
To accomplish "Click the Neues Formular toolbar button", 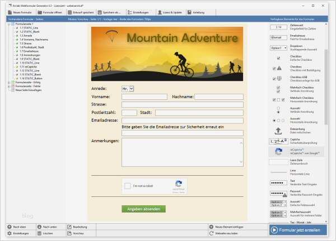I will 20,12.
